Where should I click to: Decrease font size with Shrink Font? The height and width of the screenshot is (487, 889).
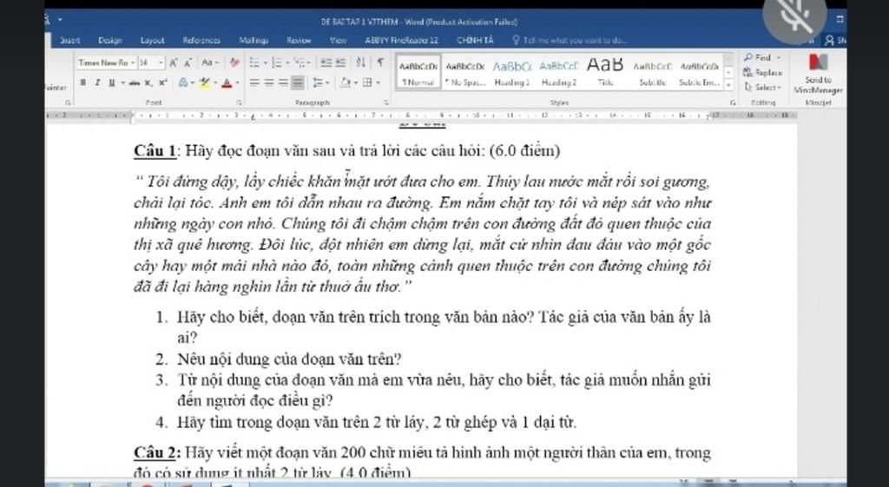(x=188, y=63)
